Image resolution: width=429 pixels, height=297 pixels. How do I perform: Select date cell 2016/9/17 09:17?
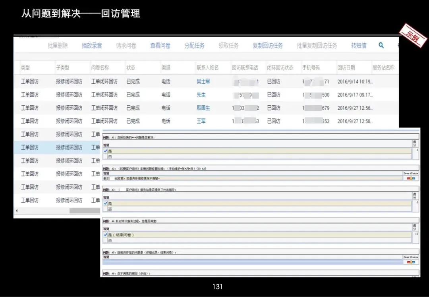[x=355, y=94]
